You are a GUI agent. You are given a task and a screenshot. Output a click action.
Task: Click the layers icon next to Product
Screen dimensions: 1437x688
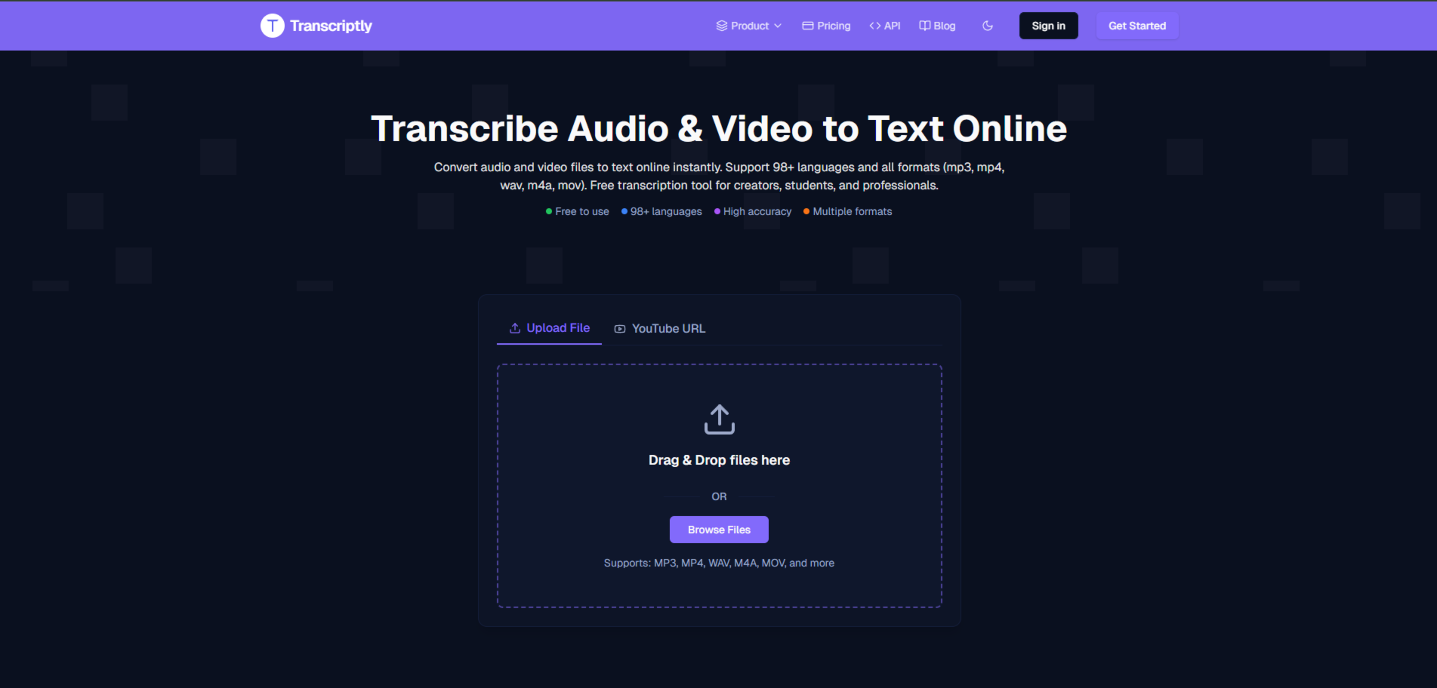pos(721,26)
